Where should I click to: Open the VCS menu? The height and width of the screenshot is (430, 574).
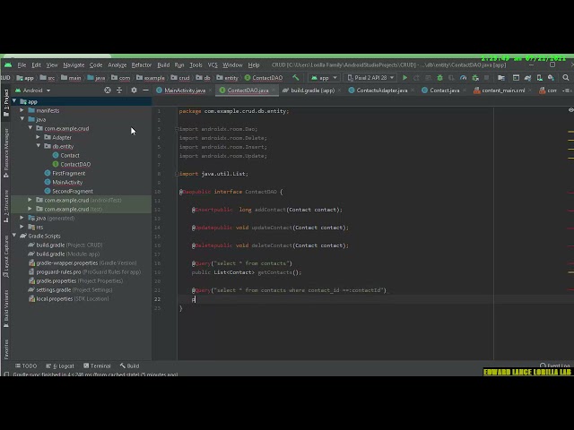(x=213, y=65)
